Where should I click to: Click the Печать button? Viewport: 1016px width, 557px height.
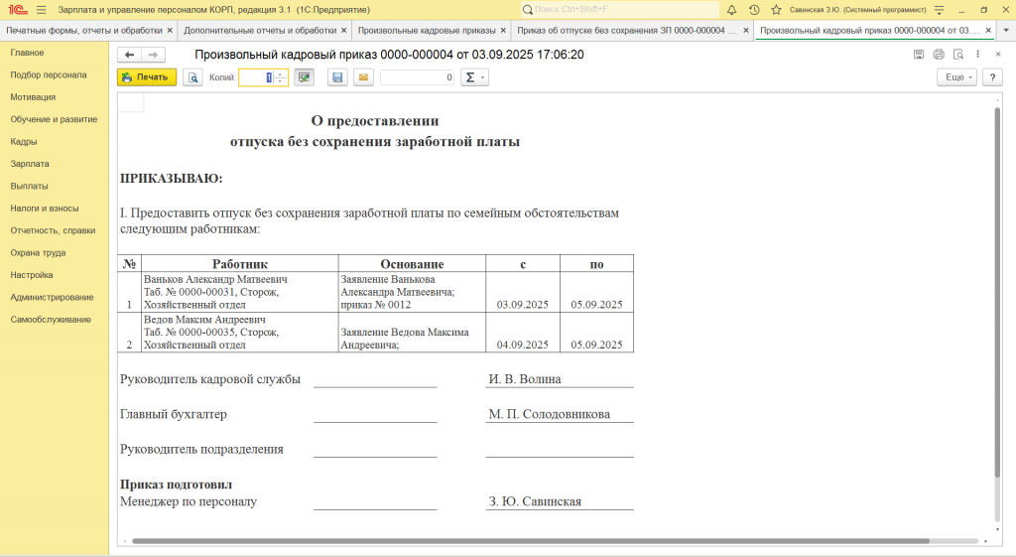pos(147,77)
